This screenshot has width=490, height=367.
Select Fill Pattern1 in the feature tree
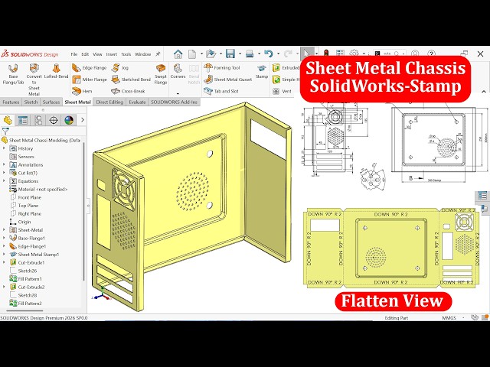click(25, 278)
